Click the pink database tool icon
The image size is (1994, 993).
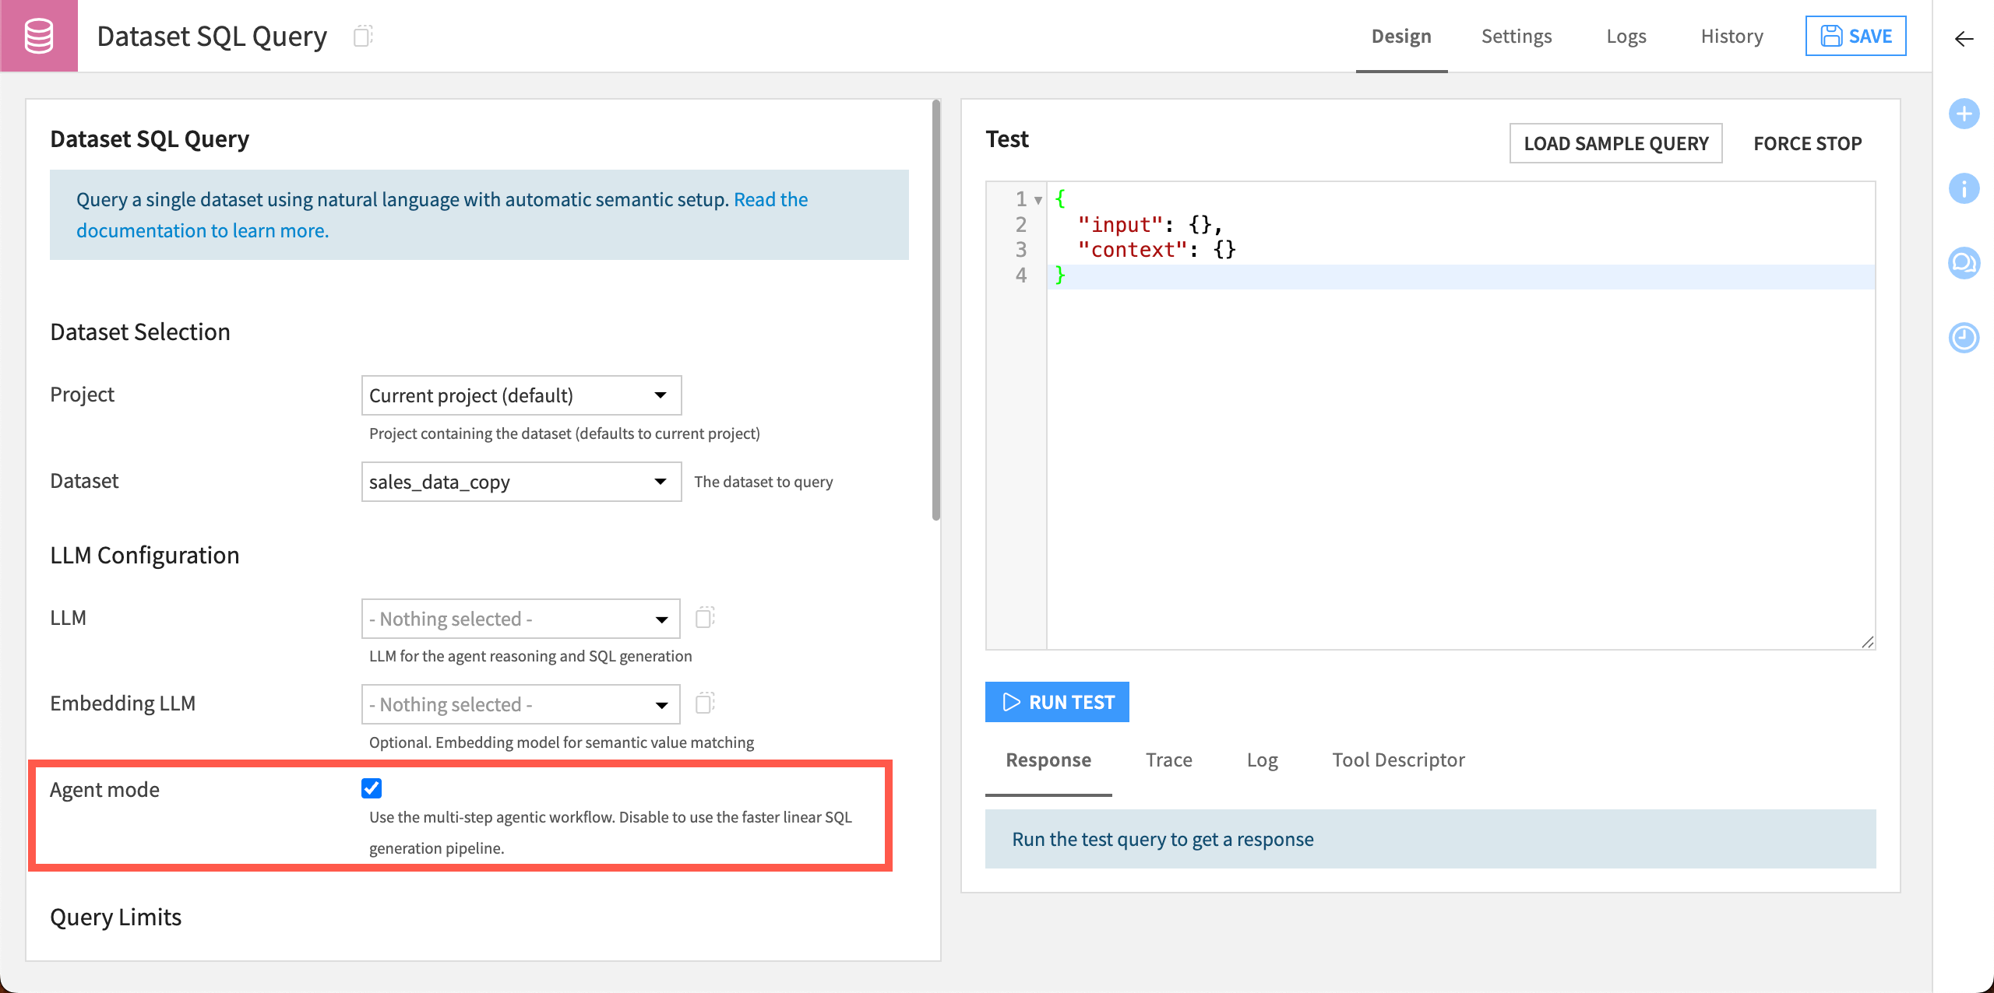click(38, 36)
